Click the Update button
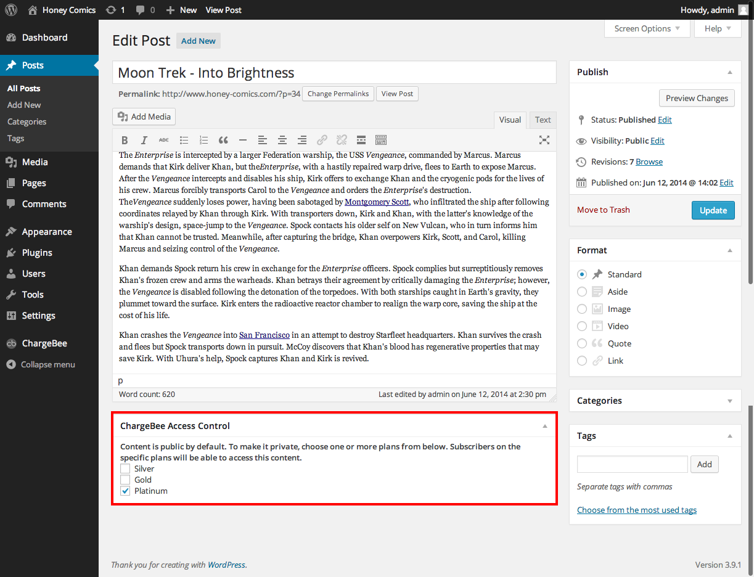This screenshot has width=754, height=577. (713, 210)
